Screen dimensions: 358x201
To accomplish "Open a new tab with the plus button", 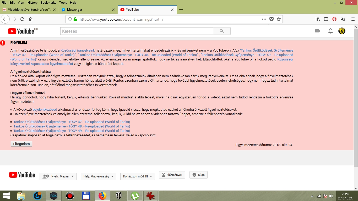I will (181, 10).
